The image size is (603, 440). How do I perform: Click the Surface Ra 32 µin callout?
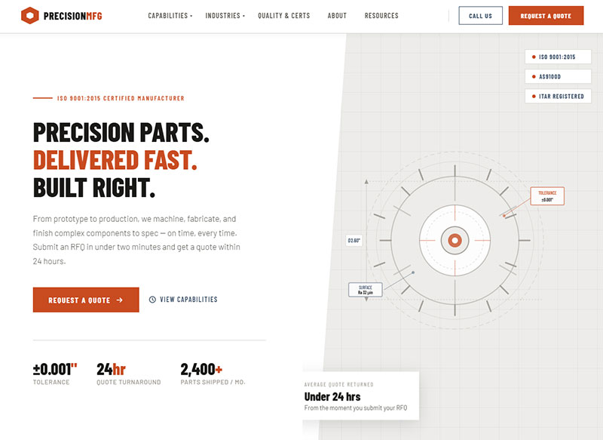pos(366,289)
